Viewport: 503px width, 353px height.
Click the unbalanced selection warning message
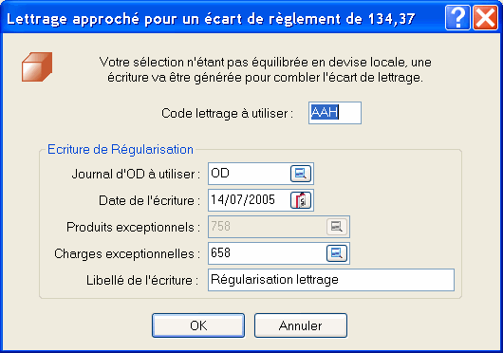(266, 69)
